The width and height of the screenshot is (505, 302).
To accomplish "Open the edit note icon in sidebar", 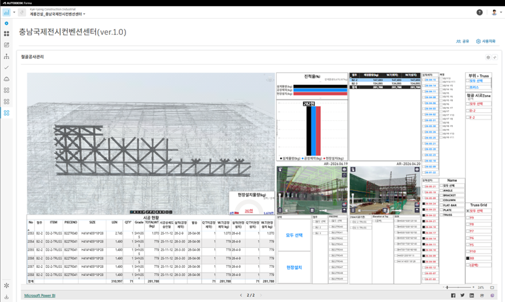I will [x=7, y=45].
